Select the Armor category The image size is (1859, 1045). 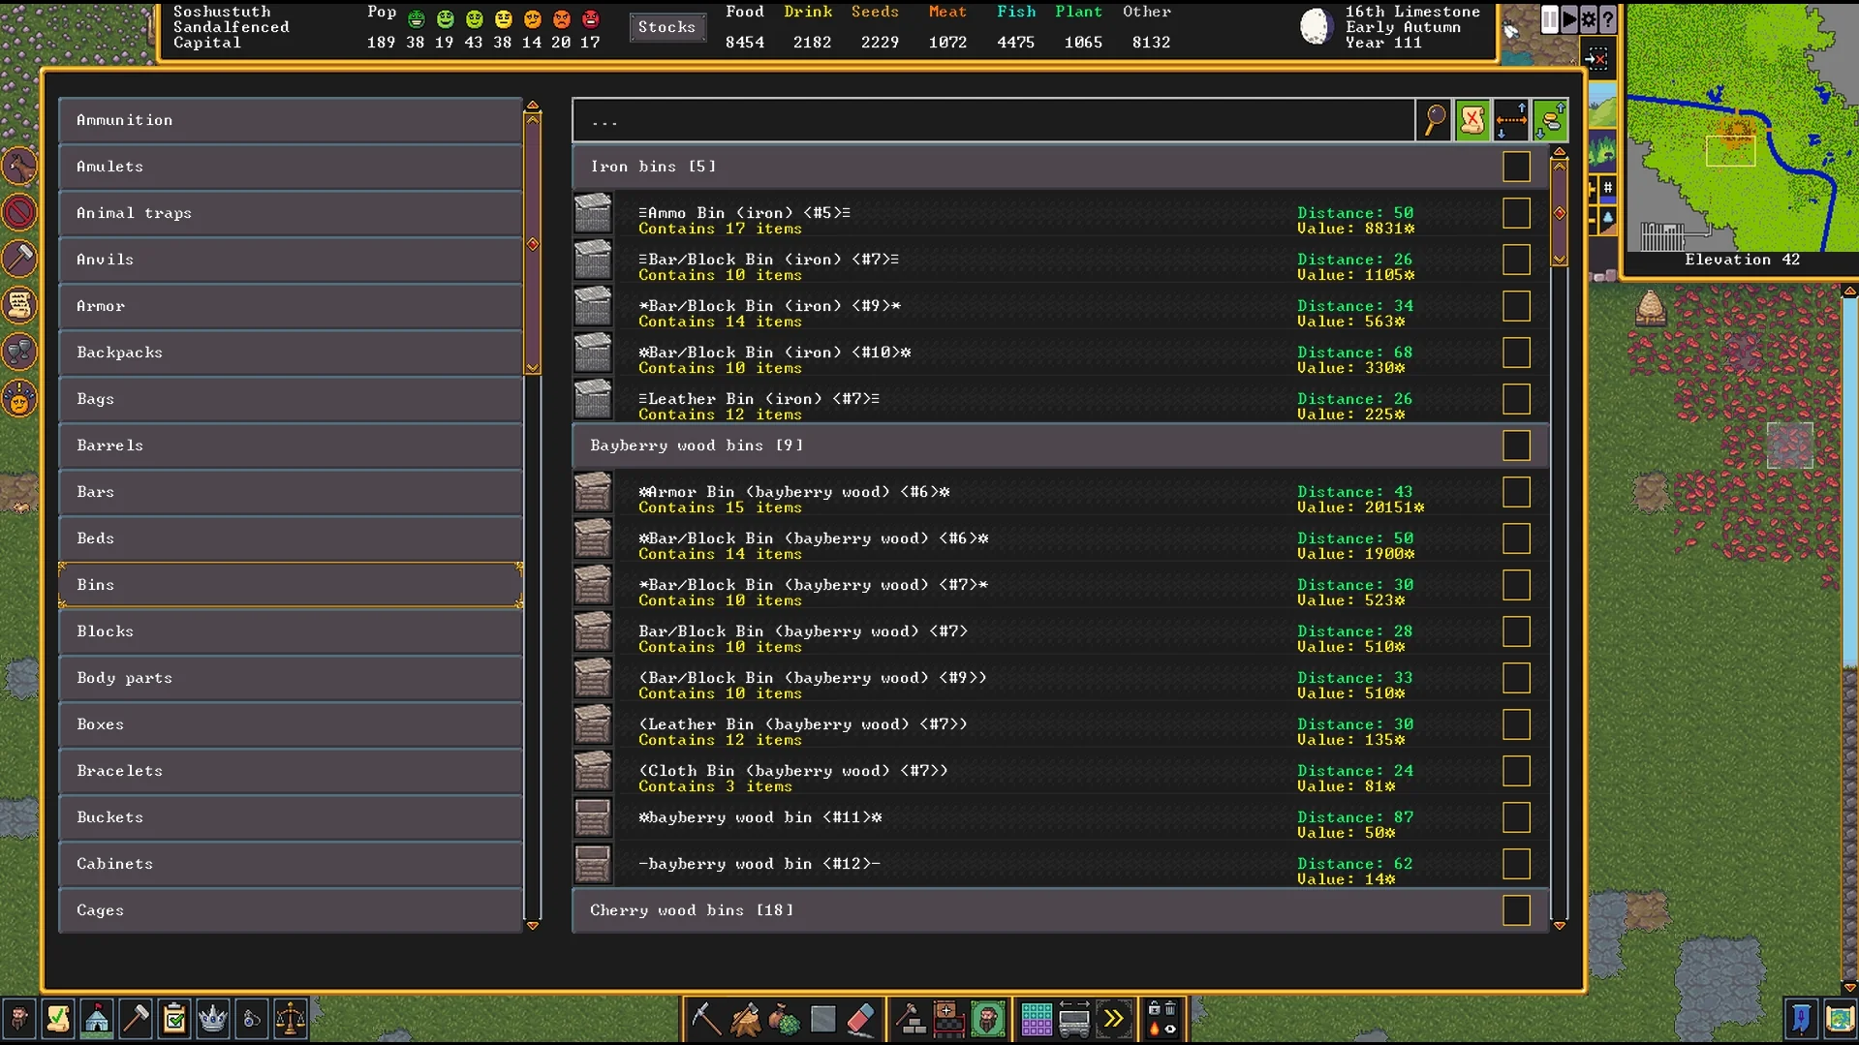[291, 306]
